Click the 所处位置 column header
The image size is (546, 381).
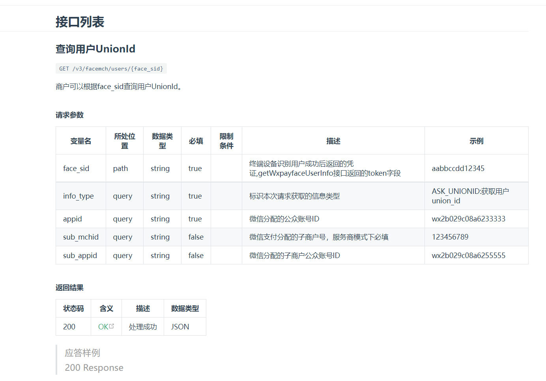(x=125, y=141)
